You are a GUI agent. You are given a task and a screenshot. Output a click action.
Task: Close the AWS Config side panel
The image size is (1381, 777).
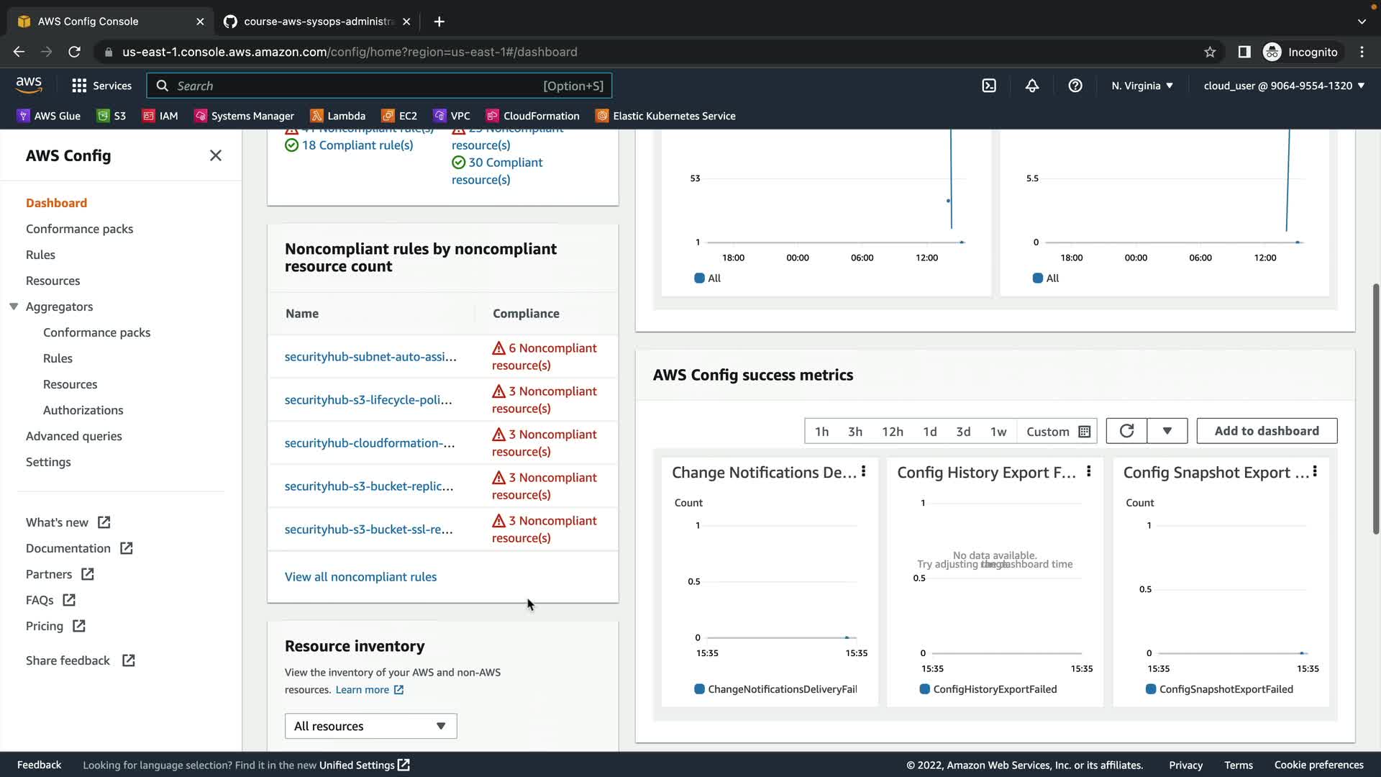click(215, 155)
